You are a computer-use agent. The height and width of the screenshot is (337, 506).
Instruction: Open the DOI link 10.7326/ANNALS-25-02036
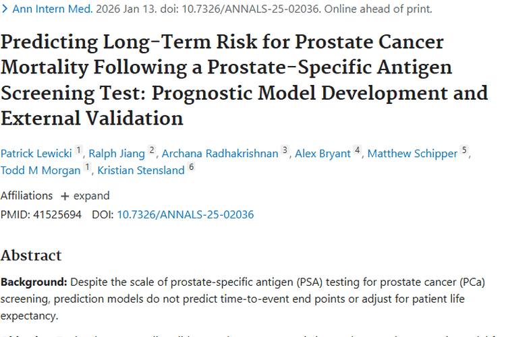pos(186,215)
